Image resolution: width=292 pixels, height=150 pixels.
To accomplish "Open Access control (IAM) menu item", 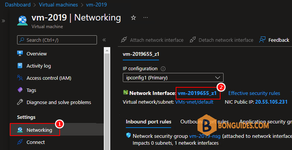I will pos(49,78).
